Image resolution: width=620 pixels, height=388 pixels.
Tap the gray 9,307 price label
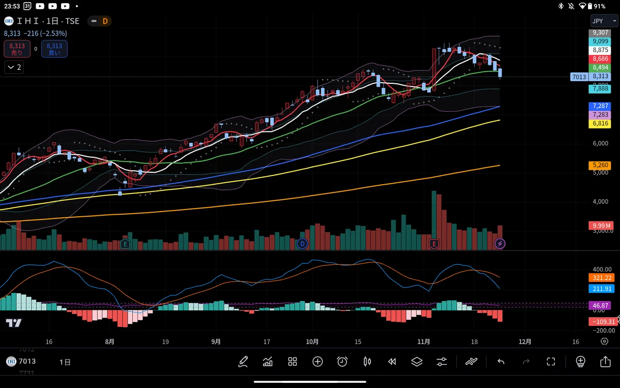point(600,33)
